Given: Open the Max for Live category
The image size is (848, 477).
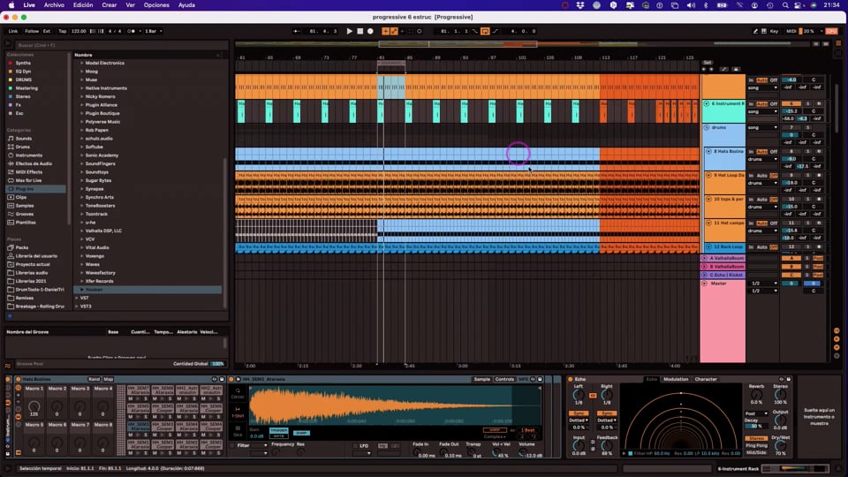Looking at the screenshot, I should (28, 180).
